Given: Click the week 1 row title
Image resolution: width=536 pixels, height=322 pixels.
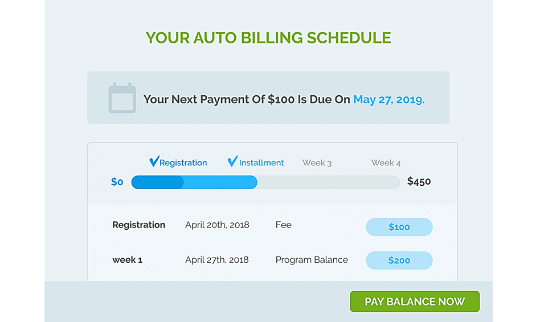Looking at the screenshot, I should pyautogui.click(x=127, y=260).
